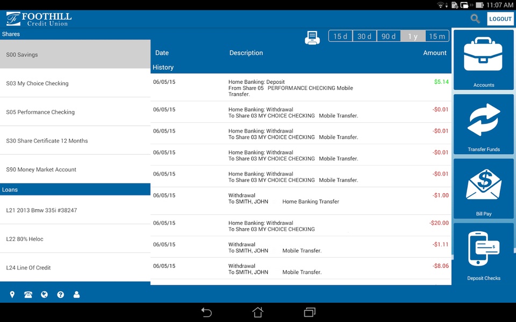Select the L22 80% Heloc loan

point(75,238)
